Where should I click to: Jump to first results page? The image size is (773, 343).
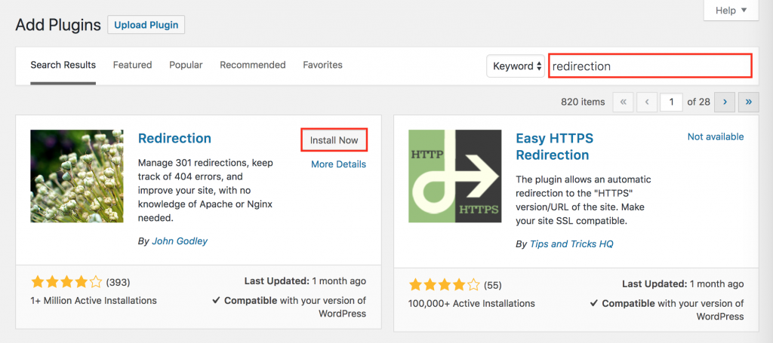click(x=623, y=101)
